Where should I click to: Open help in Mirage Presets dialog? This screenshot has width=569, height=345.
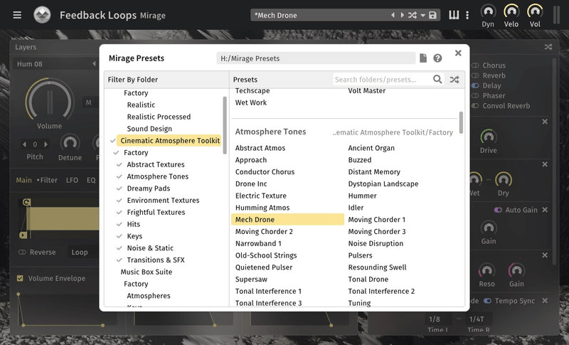coord(437,58)
